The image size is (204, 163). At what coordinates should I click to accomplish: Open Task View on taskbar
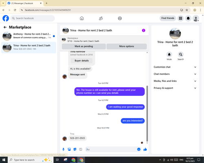(58, 160)
